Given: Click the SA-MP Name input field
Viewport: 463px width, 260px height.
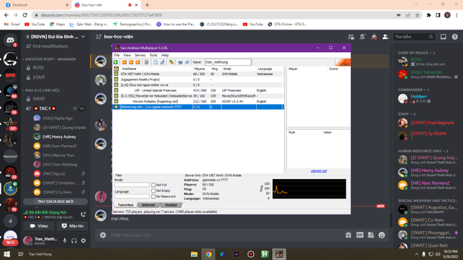Looking at the screenshot, I should click(x=228, y=62).
